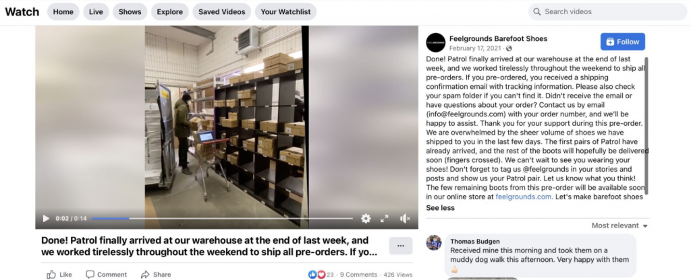
Task: Change Most relevant comment sorting
Action: pyautogui.click(x=619, y=225)
